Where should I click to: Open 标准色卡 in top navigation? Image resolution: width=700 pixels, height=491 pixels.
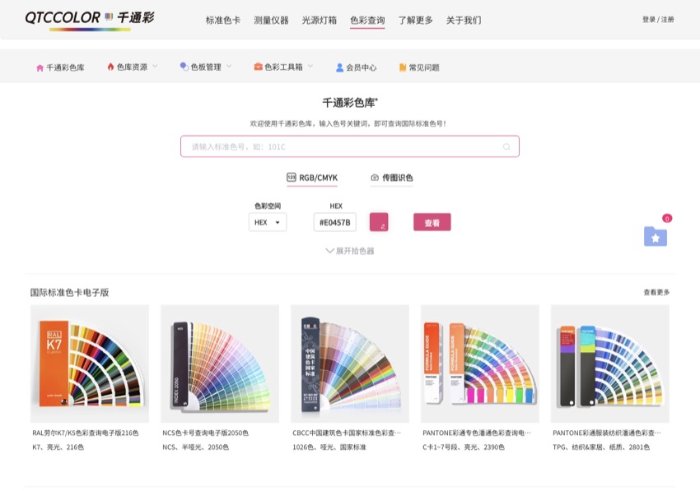[x=223, y=20]
